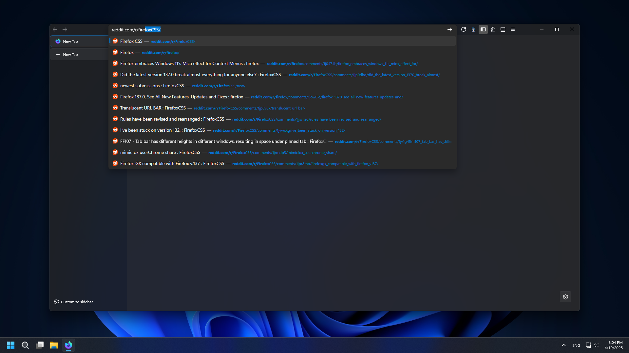629x353 pixels.
Task: Click the reload page icon
Action: click(464, 29)
